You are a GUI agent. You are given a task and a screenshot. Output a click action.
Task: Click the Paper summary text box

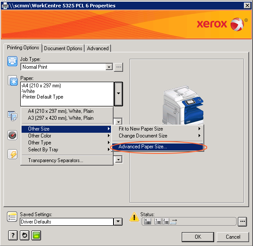[67, 94]
